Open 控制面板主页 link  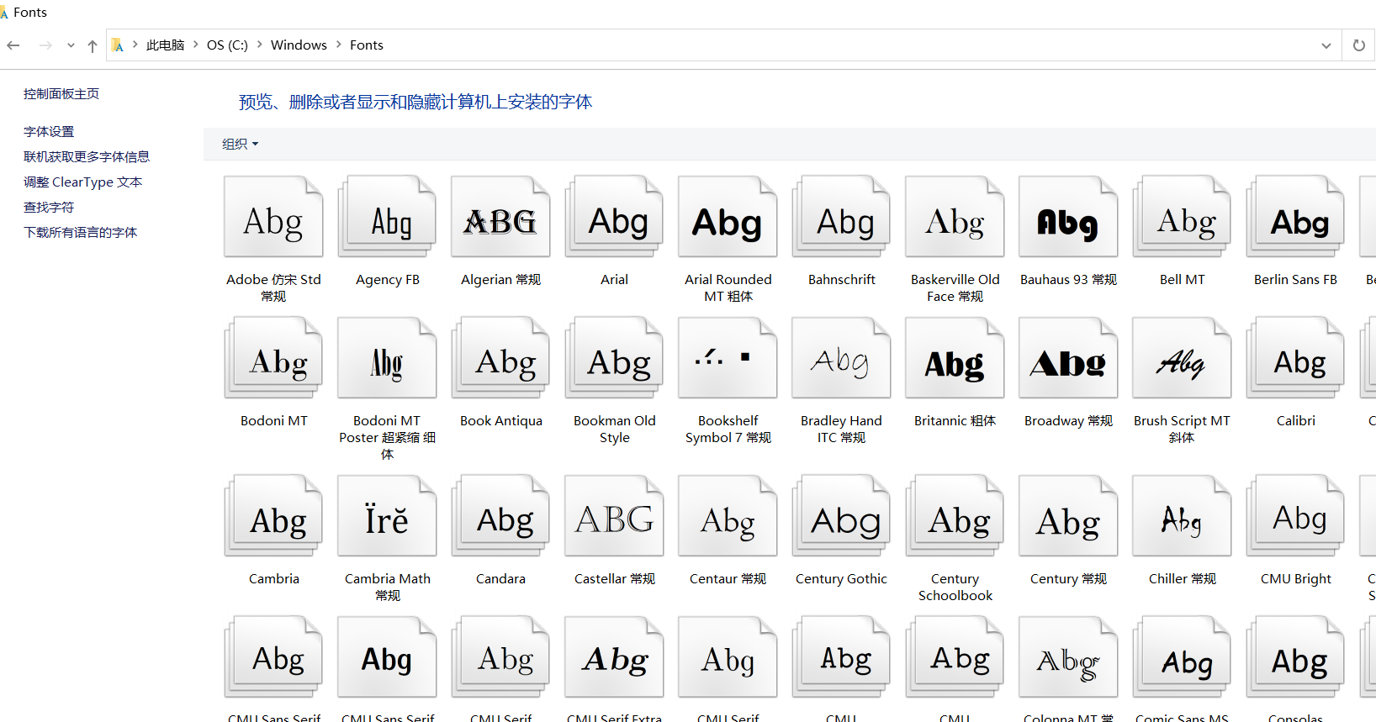[x=61, y=94]
